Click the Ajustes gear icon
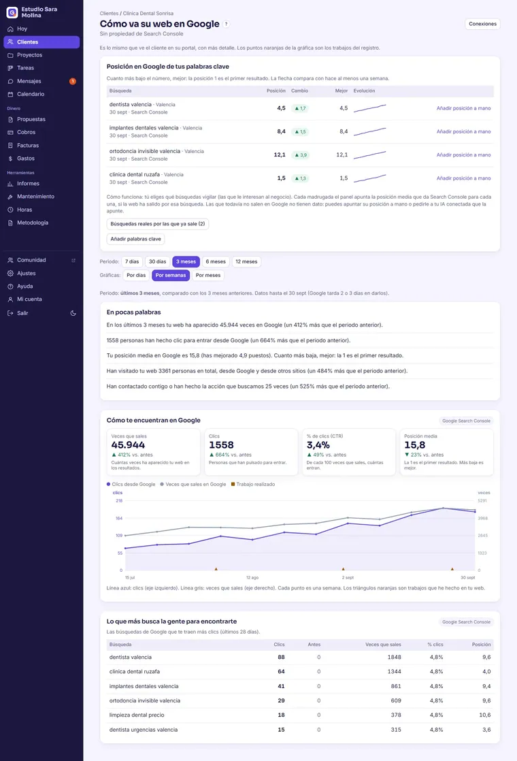517x761 pixels. pyautogui.click(x=10, y=273)
